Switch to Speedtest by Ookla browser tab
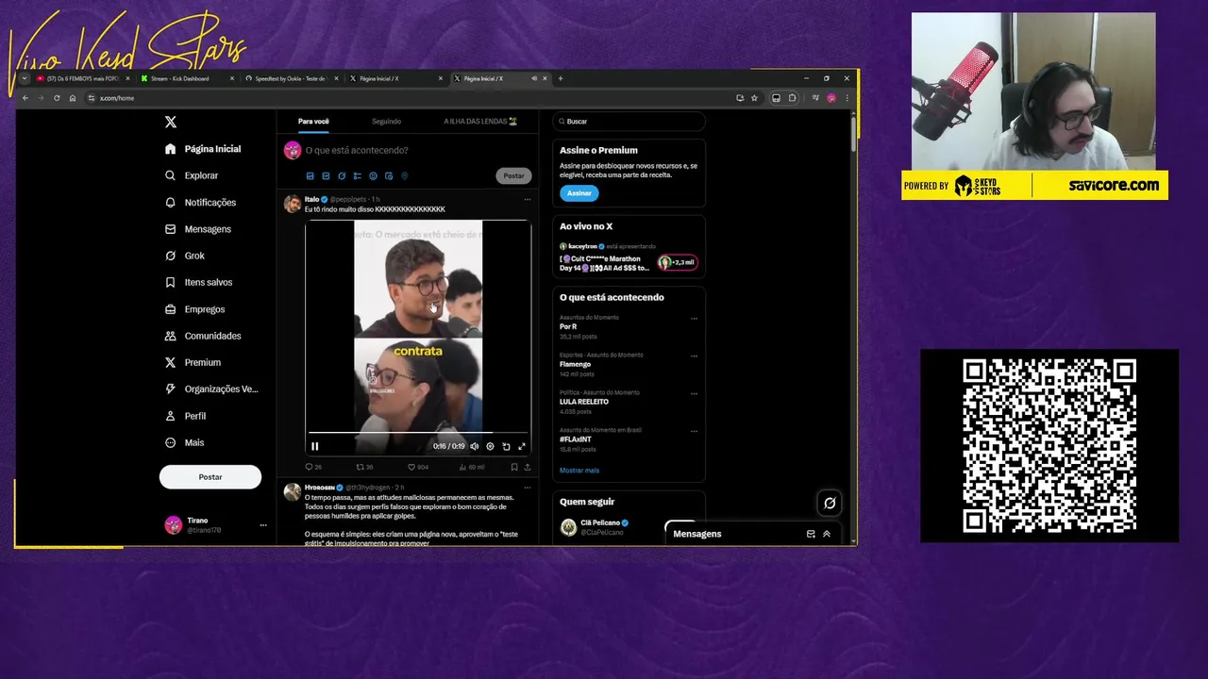1208x679 pixels. coord(289,78)
